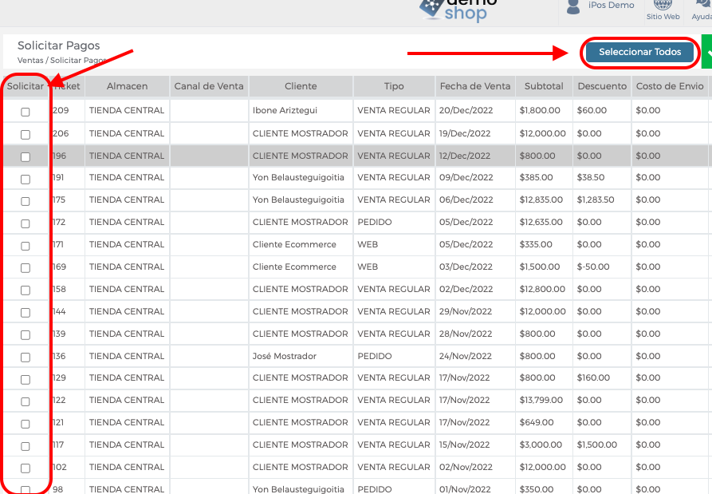Click the Subtotal column header
The image size is (712, 494).
[x=544, y=86]
